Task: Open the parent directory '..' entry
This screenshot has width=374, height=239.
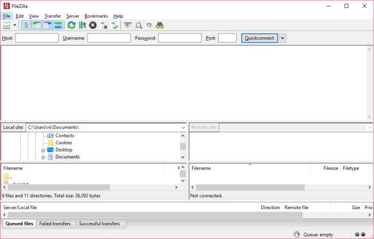Action: pyautogui.click(x=8, y=177)
